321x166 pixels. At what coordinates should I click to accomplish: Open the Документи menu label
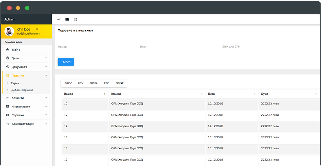pos(19,67)
